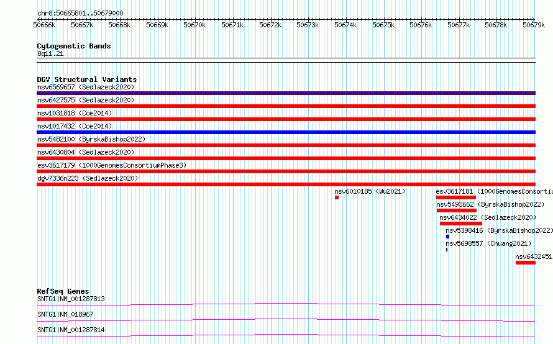Viewport: 553px width, 344px height.
Task: Open the nsv6010185 (Wu2021) label
Action: tap(370, 191)
